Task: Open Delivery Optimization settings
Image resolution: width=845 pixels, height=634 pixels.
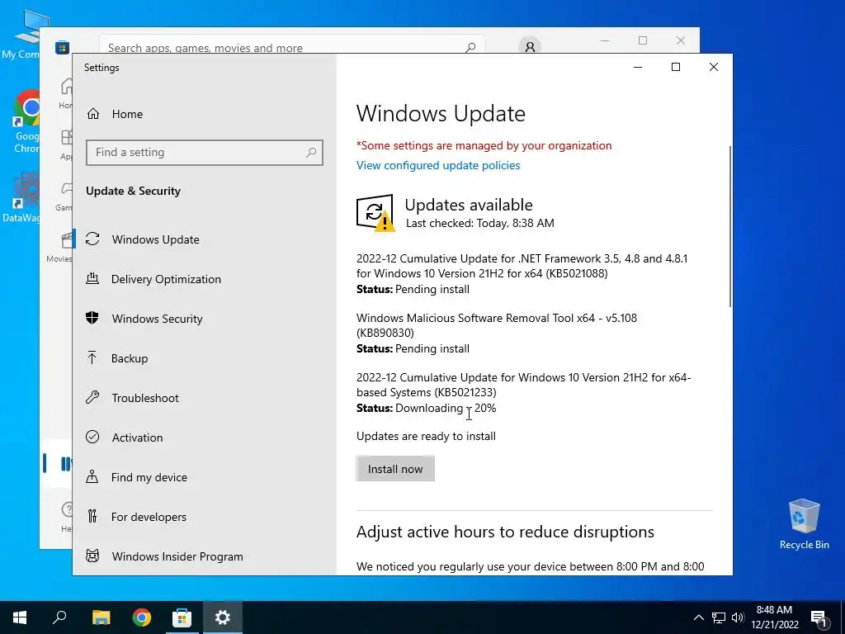Action: (x=165, y=279)
